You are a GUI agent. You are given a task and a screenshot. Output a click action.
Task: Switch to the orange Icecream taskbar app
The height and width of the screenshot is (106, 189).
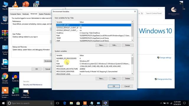tap(85, 103)
